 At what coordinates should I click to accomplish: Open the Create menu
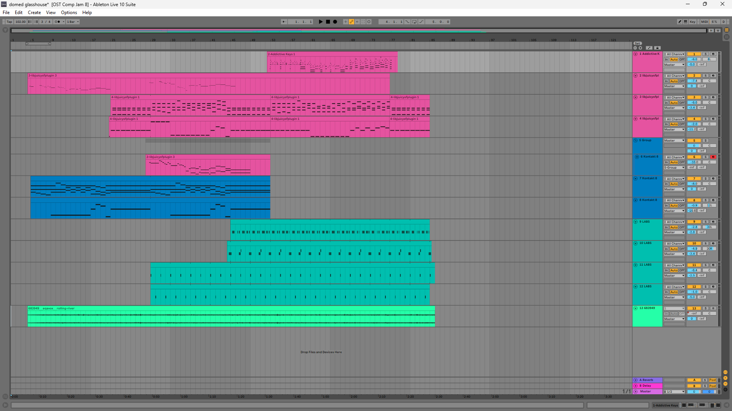pos(34,13)
